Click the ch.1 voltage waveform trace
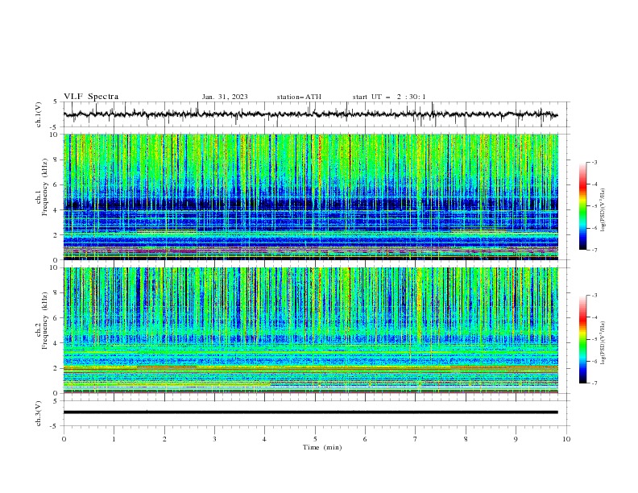 310,114
